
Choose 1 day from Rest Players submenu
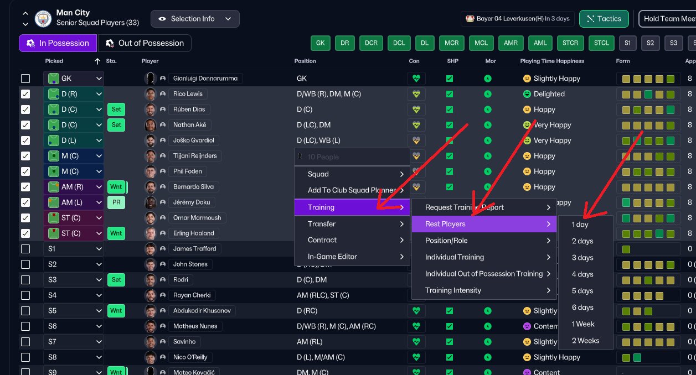[580, 225]
